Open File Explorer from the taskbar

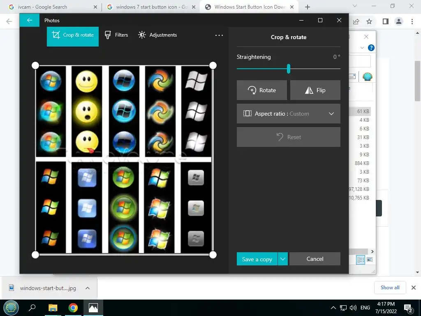point(53,308)
